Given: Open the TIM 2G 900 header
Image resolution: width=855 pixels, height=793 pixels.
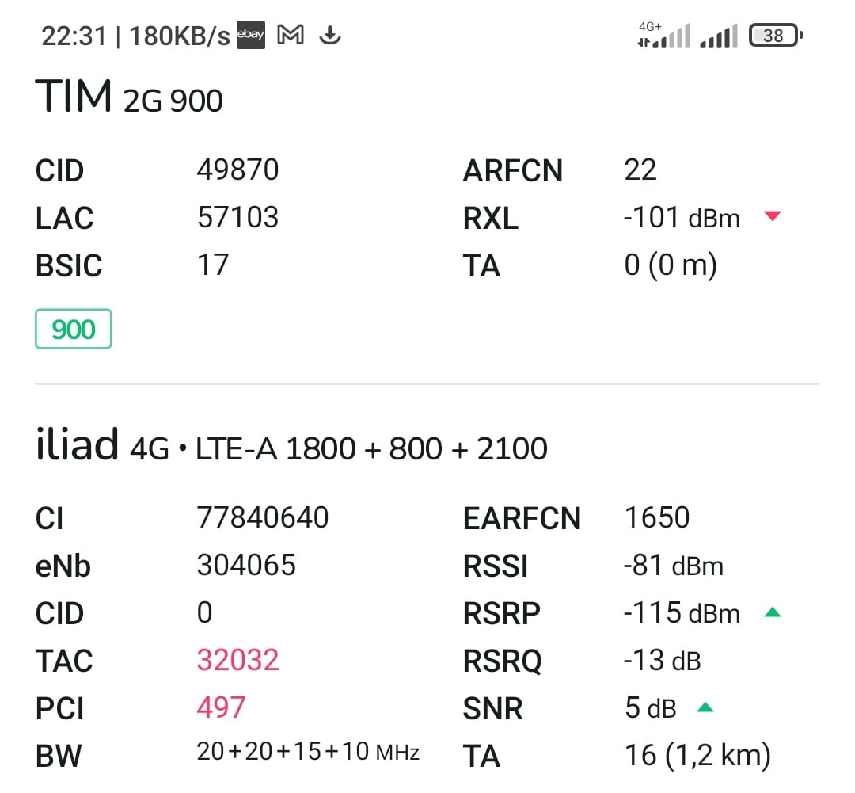Looking at the screenshot, I should click(x=129, y=97).
